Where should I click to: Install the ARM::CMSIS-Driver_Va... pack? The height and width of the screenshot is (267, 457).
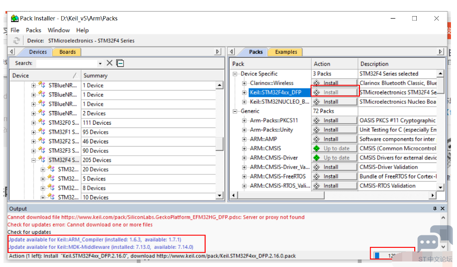click(x=335, y=167)
